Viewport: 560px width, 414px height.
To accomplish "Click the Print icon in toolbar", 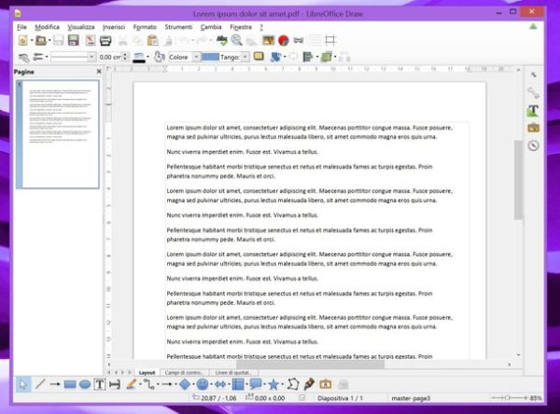I will pos(105,41).
